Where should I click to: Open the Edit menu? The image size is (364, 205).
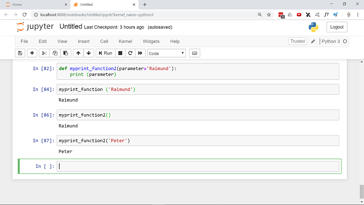[x=43, y=41]
